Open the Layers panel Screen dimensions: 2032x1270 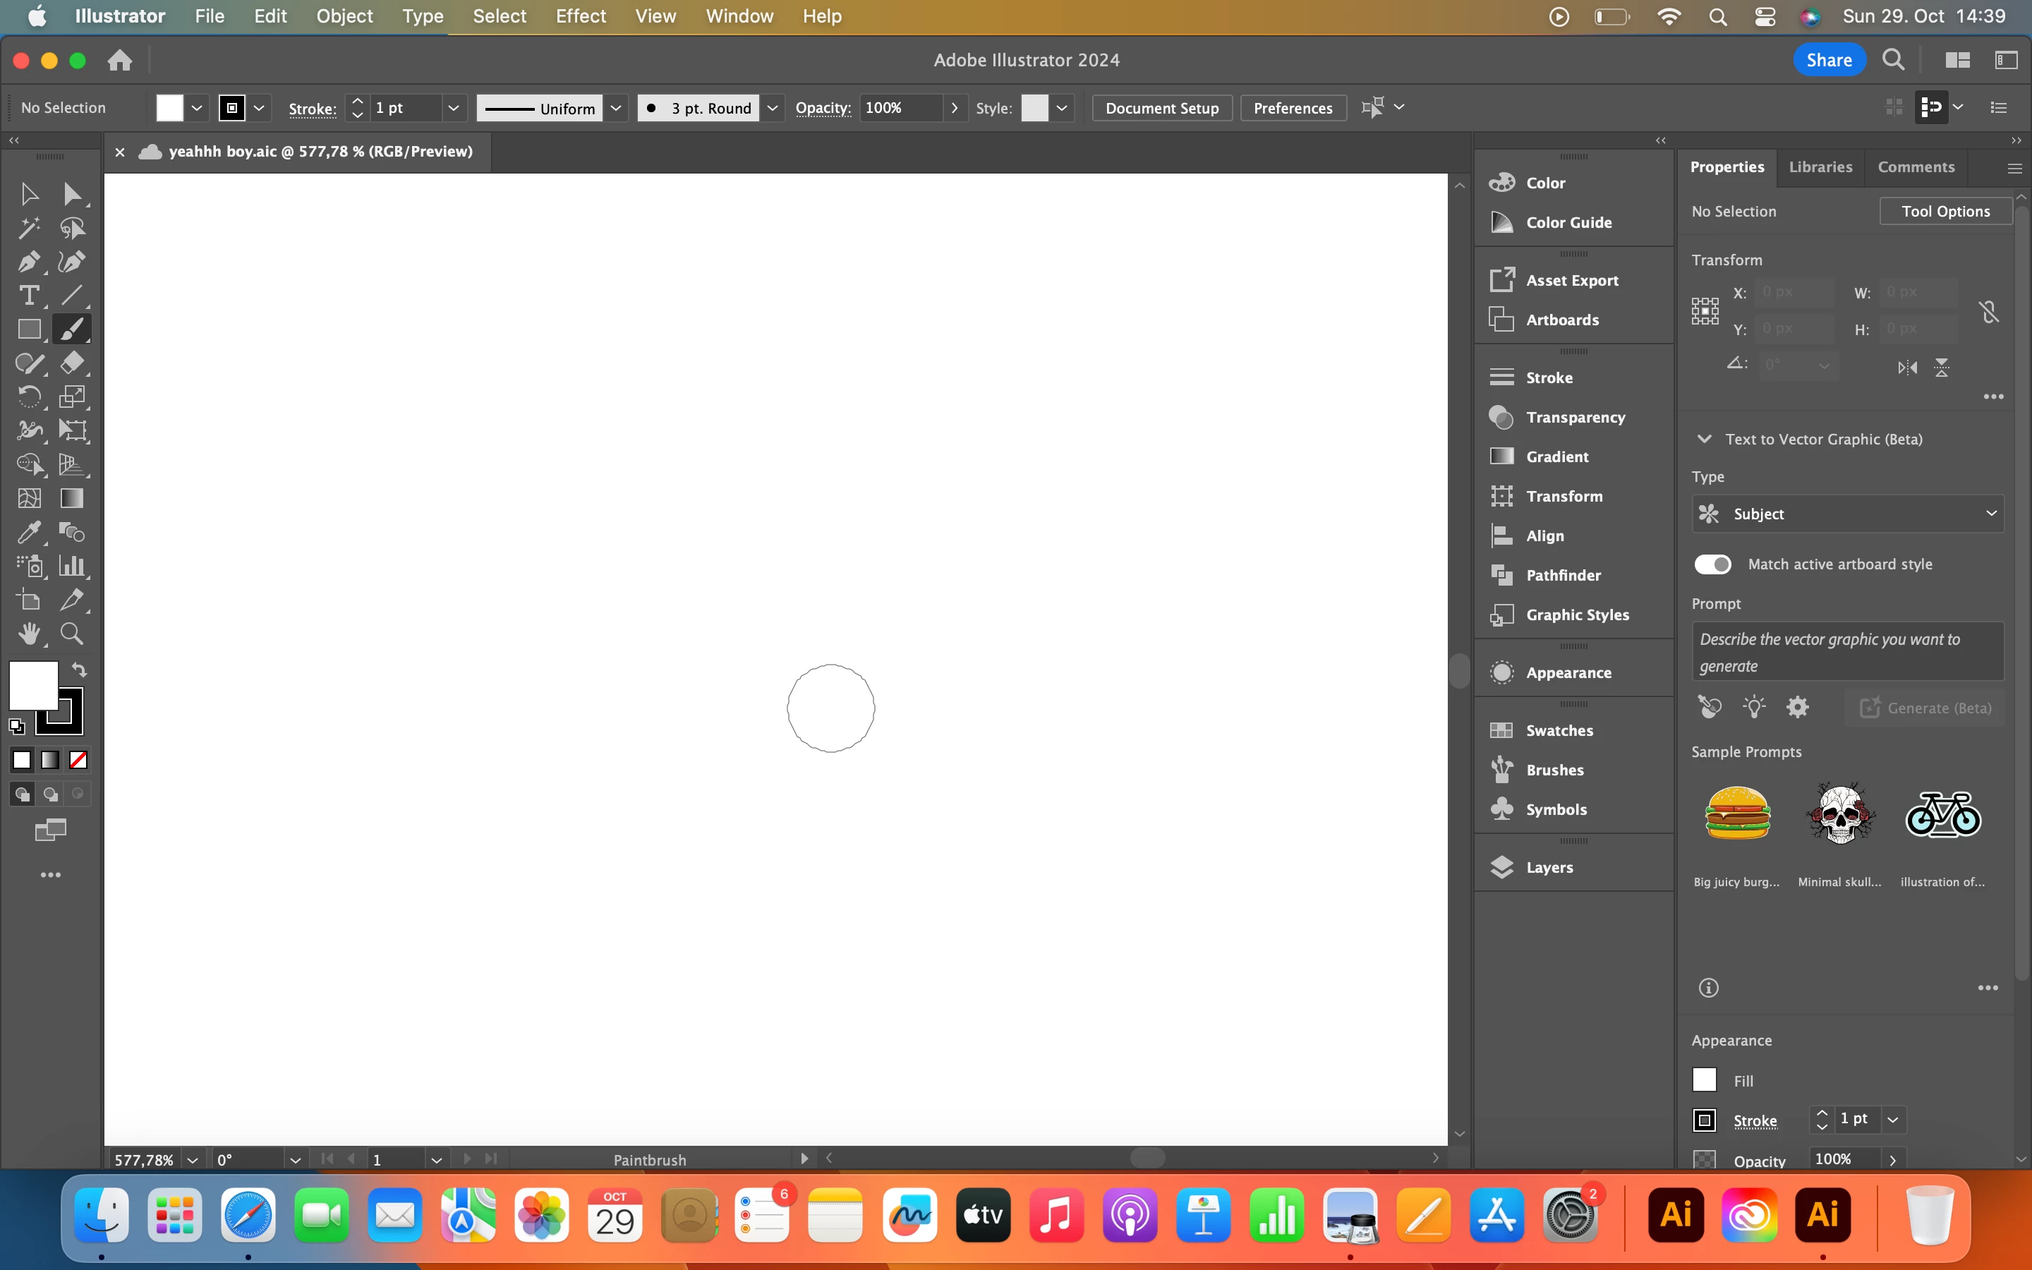point(1549,868)
